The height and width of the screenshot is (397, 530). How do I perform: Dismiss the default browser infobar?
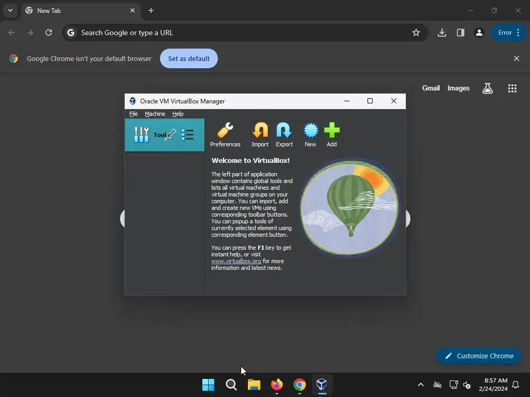click(x=517, y=59)
